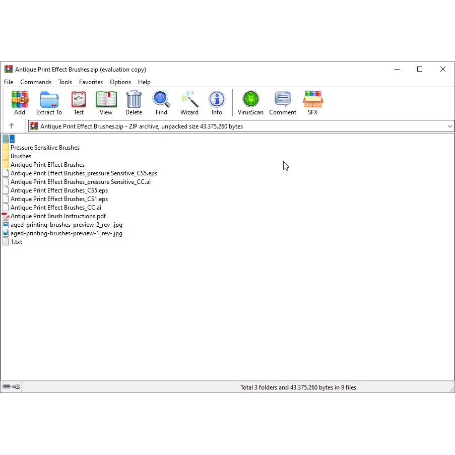The height and width of the screenshot is (455, 455).
Task: Open the Options menu
Action: 120,82
